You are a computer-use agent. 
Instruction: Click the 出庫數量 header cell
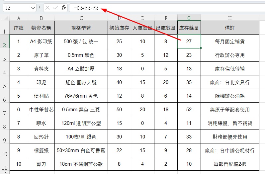(x=166, y=28)
